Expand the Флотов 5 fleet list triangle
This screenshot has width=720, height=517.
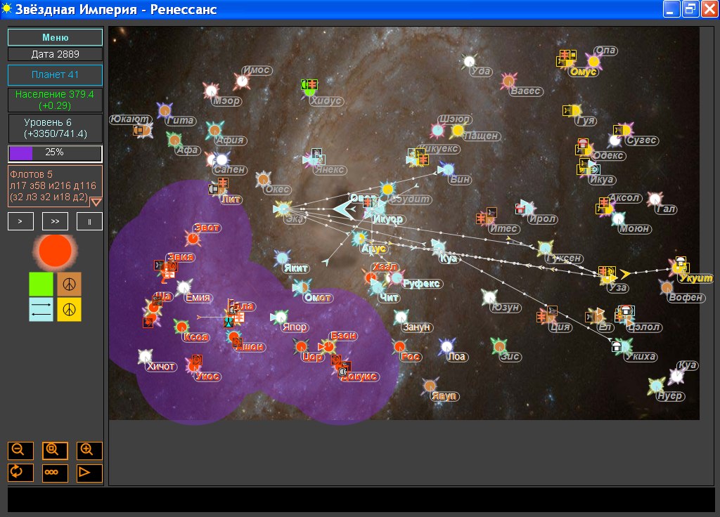pyautogui.click(x=96, y=202)
